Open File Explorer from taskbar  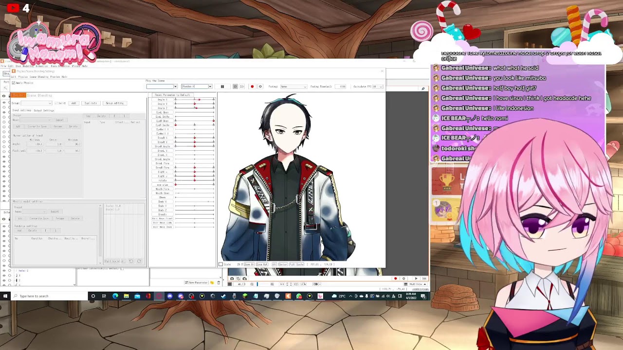[127, 296]
